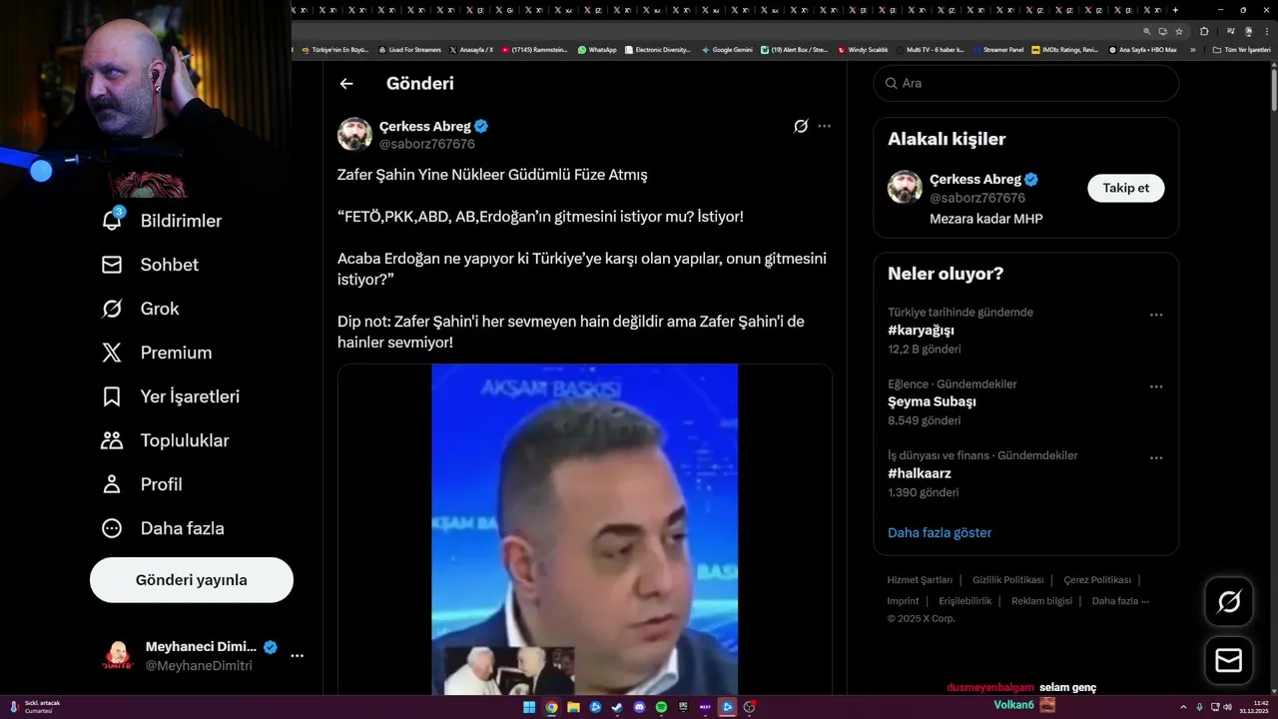
Task: Play the embedded AKŞAM BASKISI video
Action: (x=584, y=529)
